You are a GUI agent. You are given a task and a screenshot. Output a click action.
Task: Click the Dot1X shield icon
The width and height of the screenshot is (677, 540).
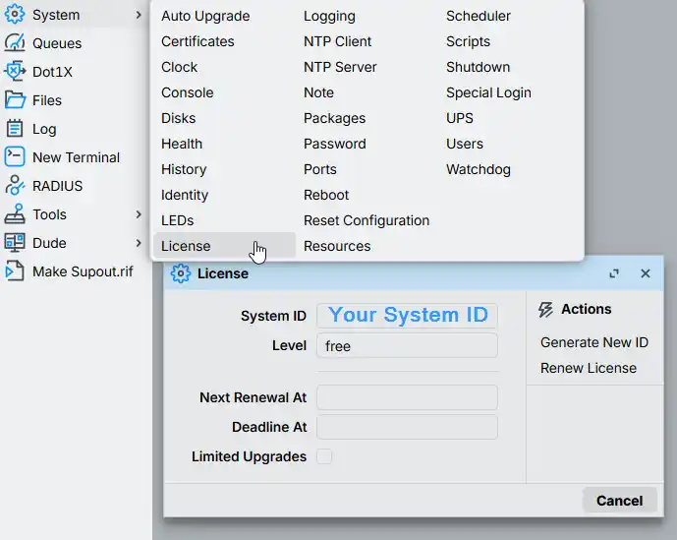coord(15,72)
